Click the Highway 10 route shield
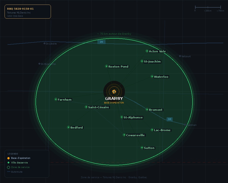The image size is (228, 183). click(169, 119)
